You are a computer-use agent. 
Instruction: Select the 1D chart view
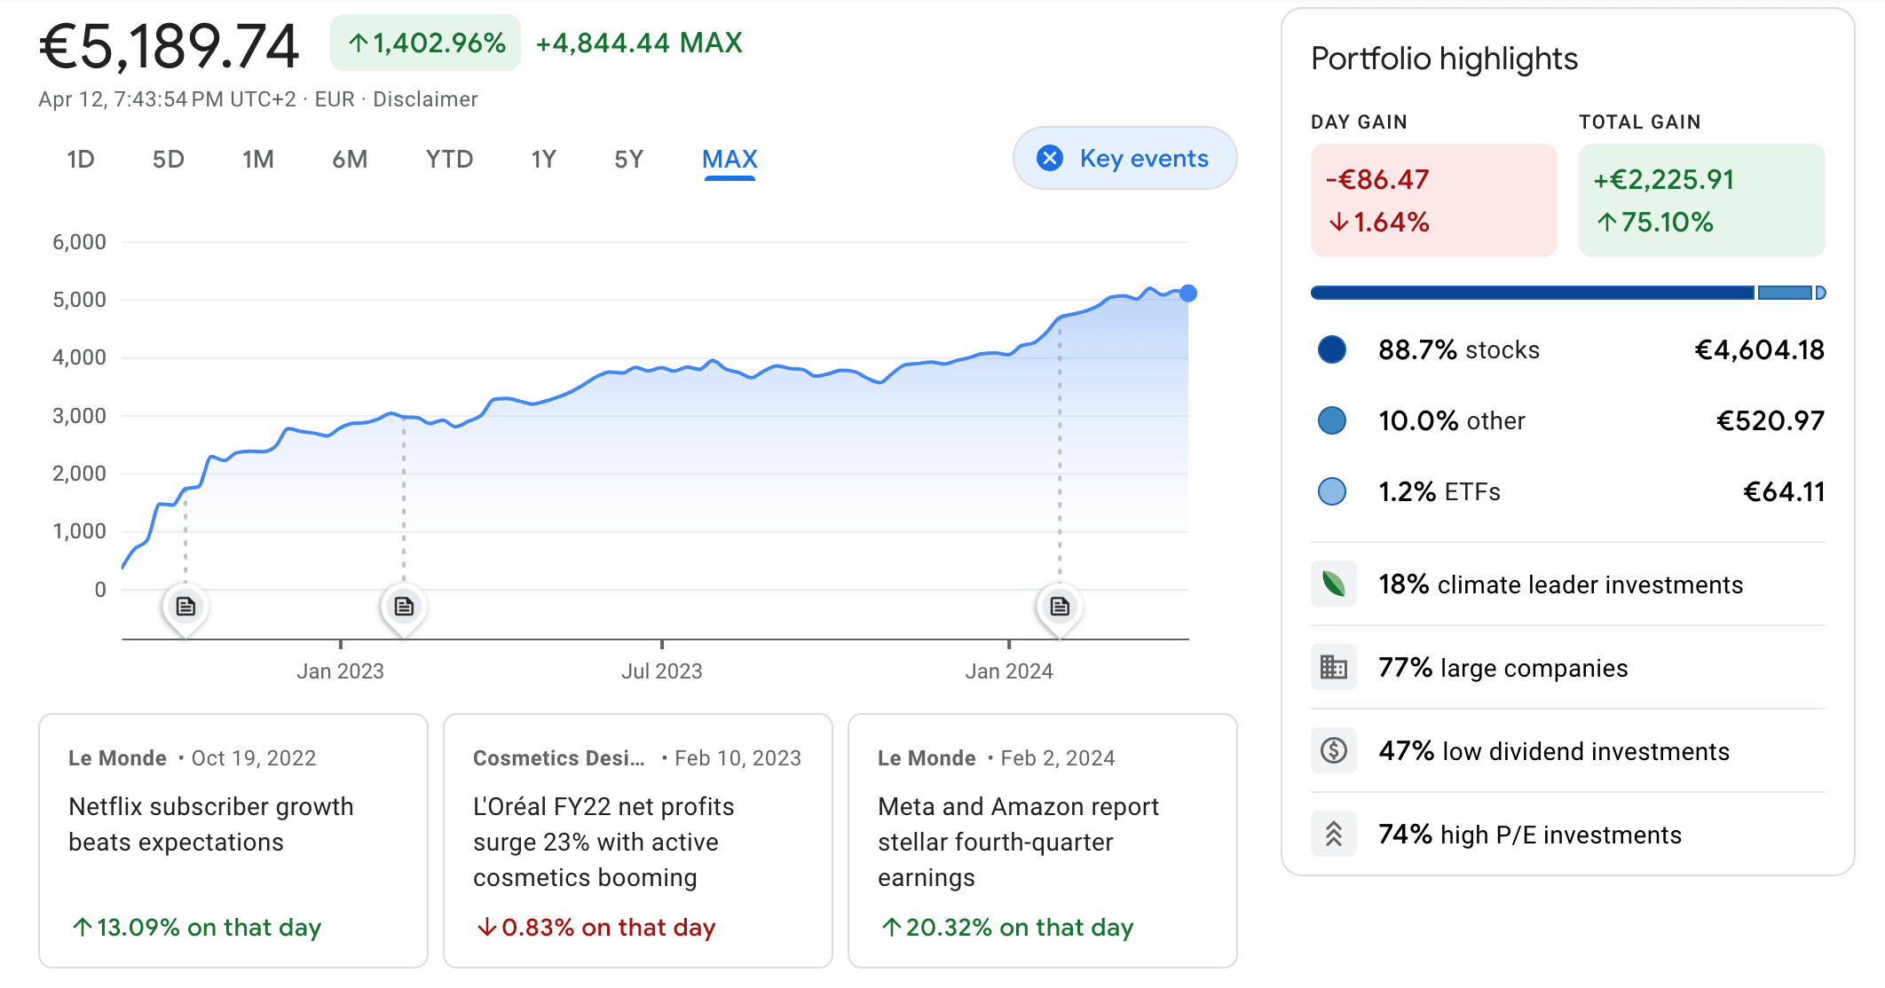pyautogui.click(x=81, y=159)
